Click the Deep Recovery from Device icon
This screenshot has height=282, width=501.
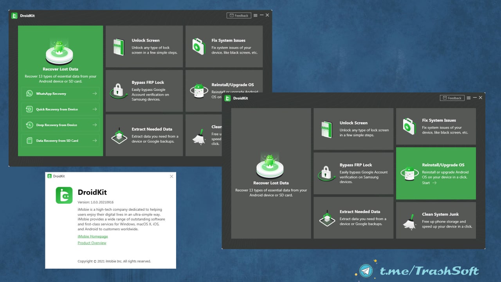click(x=29, y=125)
